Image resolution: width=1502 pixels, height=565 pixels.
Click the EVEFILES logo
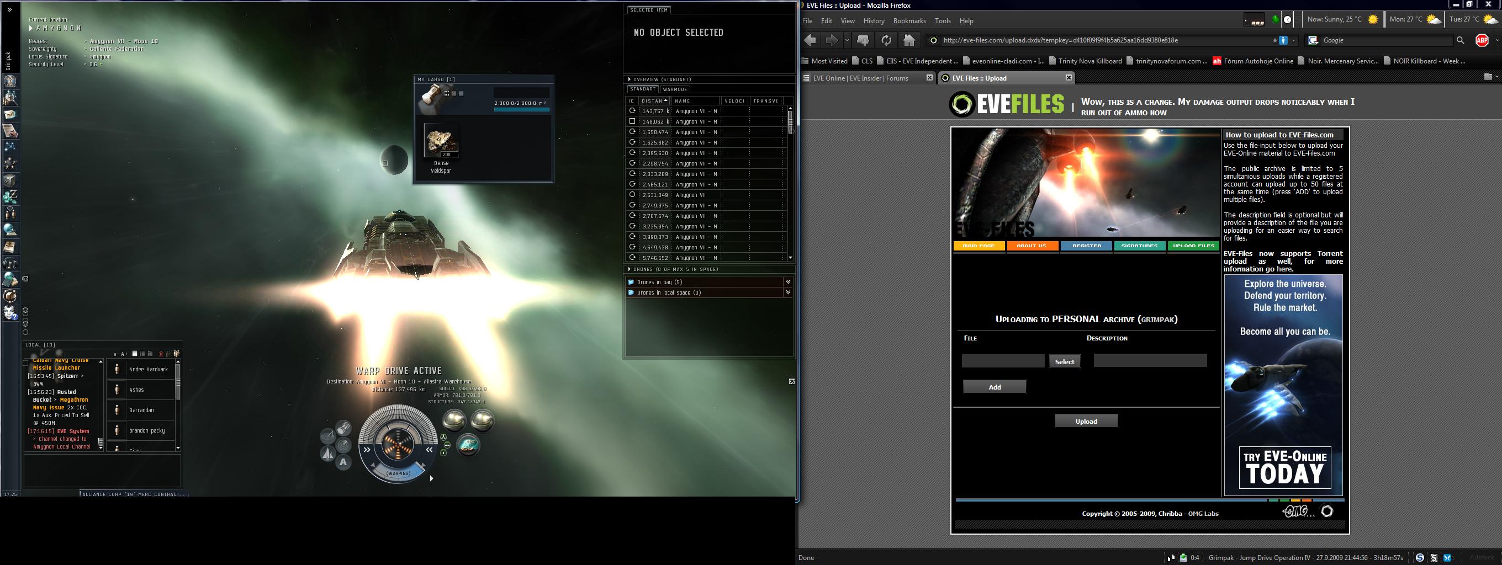click(x=1006, y=105)
